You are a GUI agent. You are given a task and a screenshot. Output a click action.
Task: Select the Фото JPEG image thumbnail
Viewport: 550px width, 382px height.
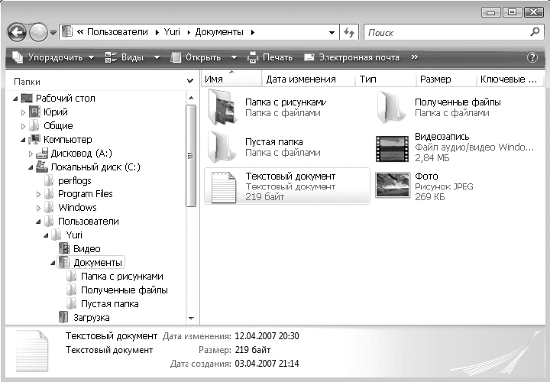coord(393,186)
